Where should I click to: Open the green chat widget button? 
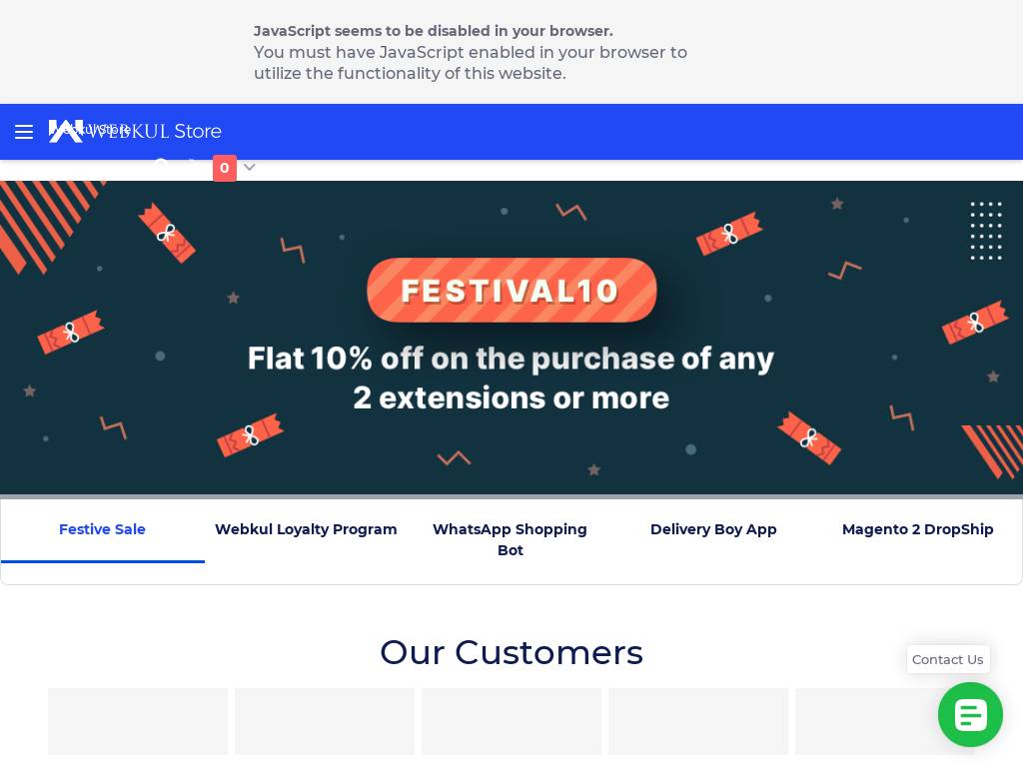(x=970, y=714)
